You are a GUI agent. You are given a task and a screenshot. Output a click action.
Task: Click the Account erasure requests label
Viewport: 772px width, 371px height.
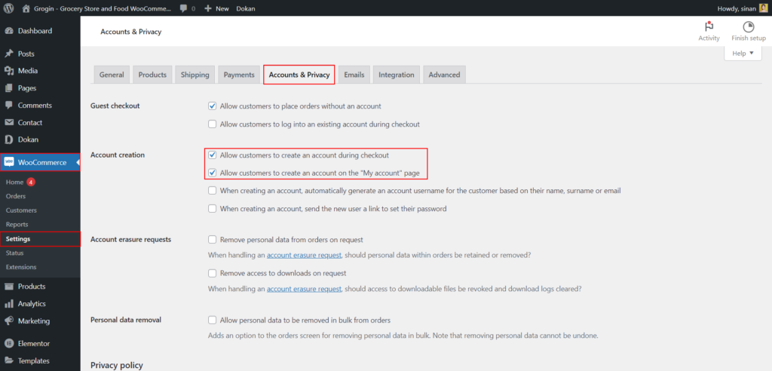point(131,240)
